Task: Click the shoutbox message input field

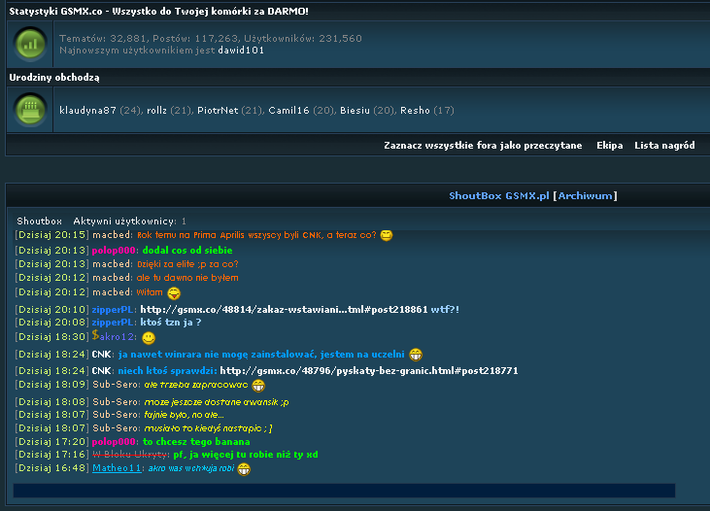Action: click(344, 491)
